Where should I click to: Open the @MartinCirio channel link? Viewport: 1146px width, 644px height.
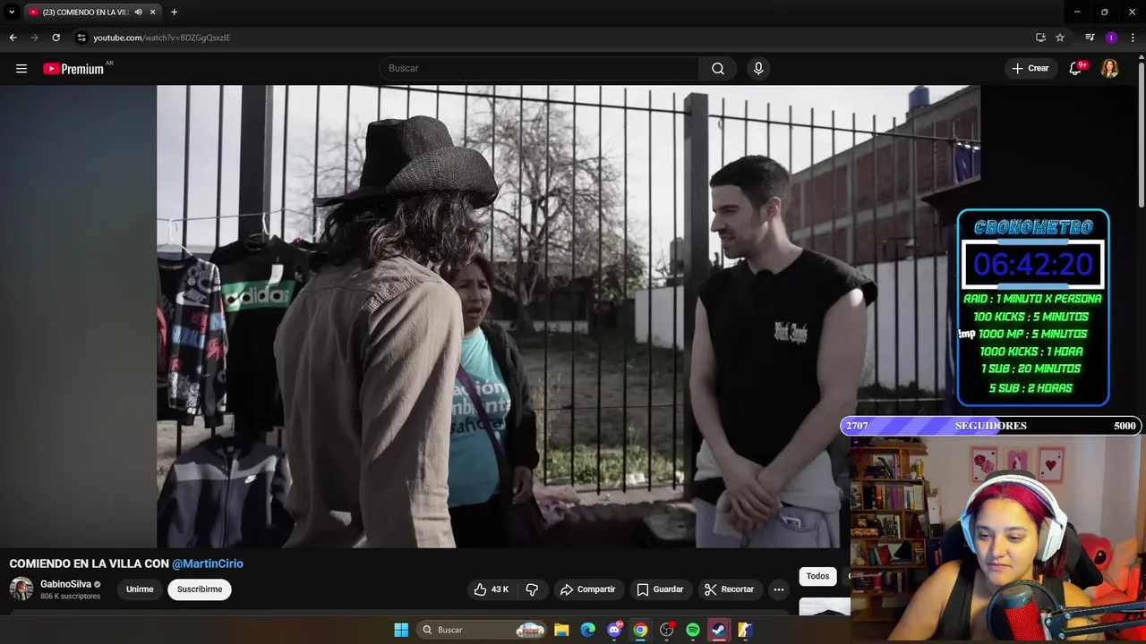208,563
